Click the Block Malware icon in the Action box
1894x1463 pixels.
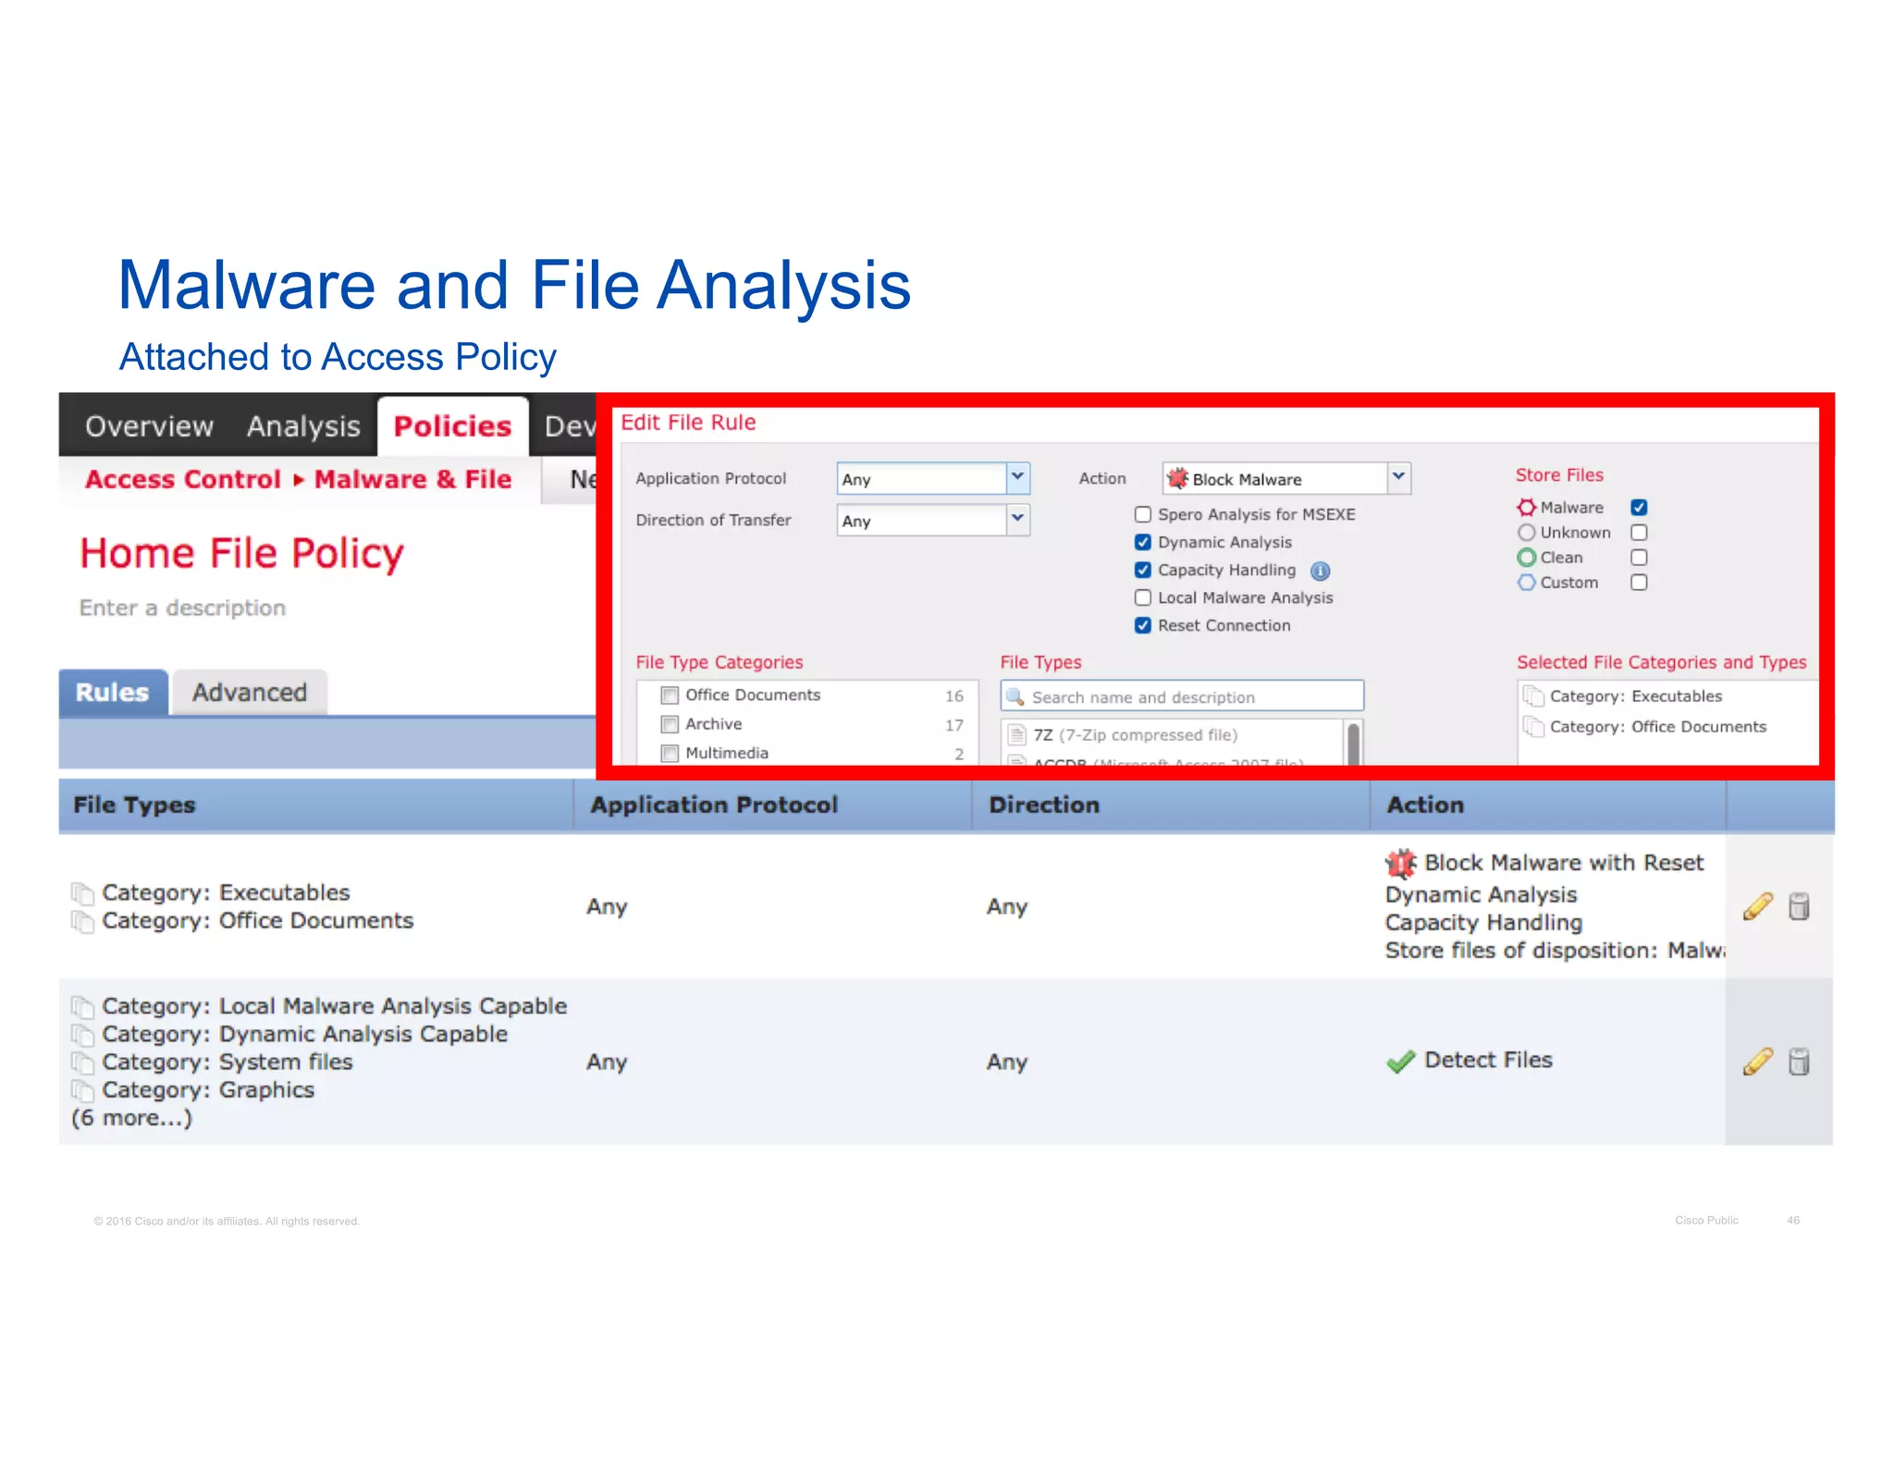1177,479
